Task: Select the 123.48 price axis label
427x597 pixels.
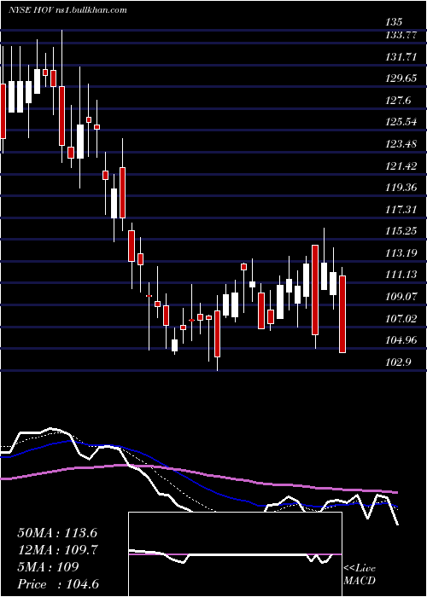Action: pyautogui.click(x=401, y=144)
